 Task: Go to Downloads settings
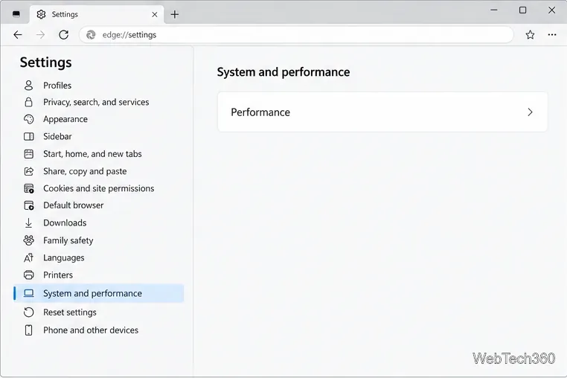pyautogui.click(x=65, y=222)
